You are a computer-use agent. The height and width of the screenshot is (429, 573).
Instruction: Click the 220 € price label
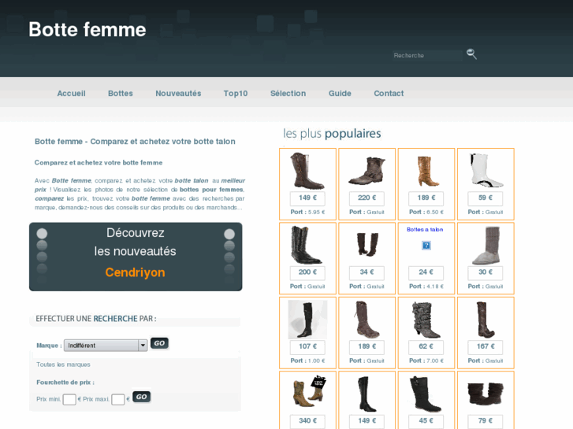pos(366,198)
